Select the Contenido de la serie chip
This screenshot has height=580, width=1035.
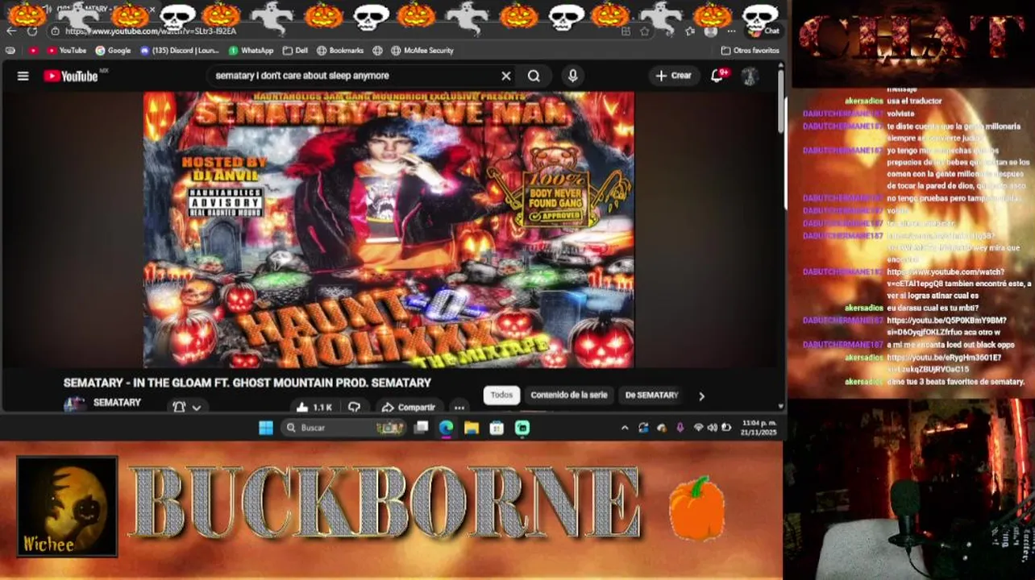pyautogui.click(x=569, y=395)
